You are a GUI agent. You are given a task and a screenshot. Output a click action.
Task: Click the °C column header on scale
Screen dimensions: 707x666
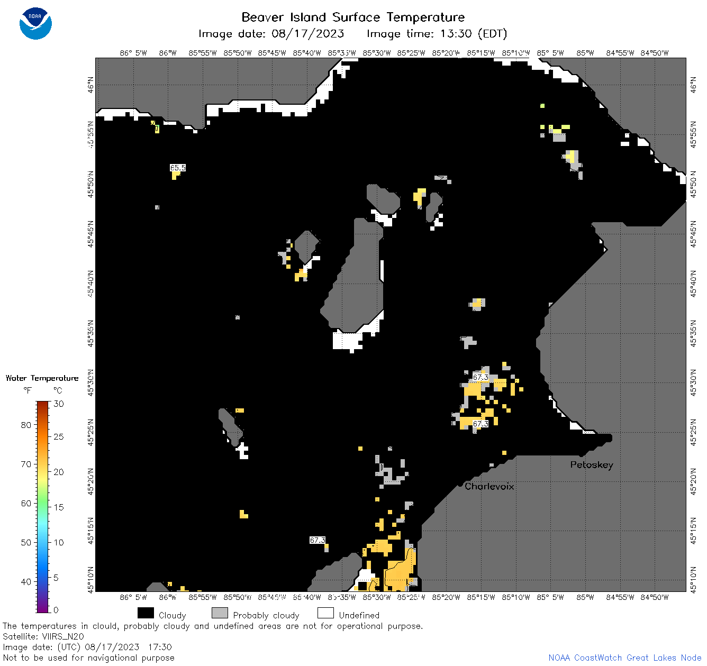[58, 390]
